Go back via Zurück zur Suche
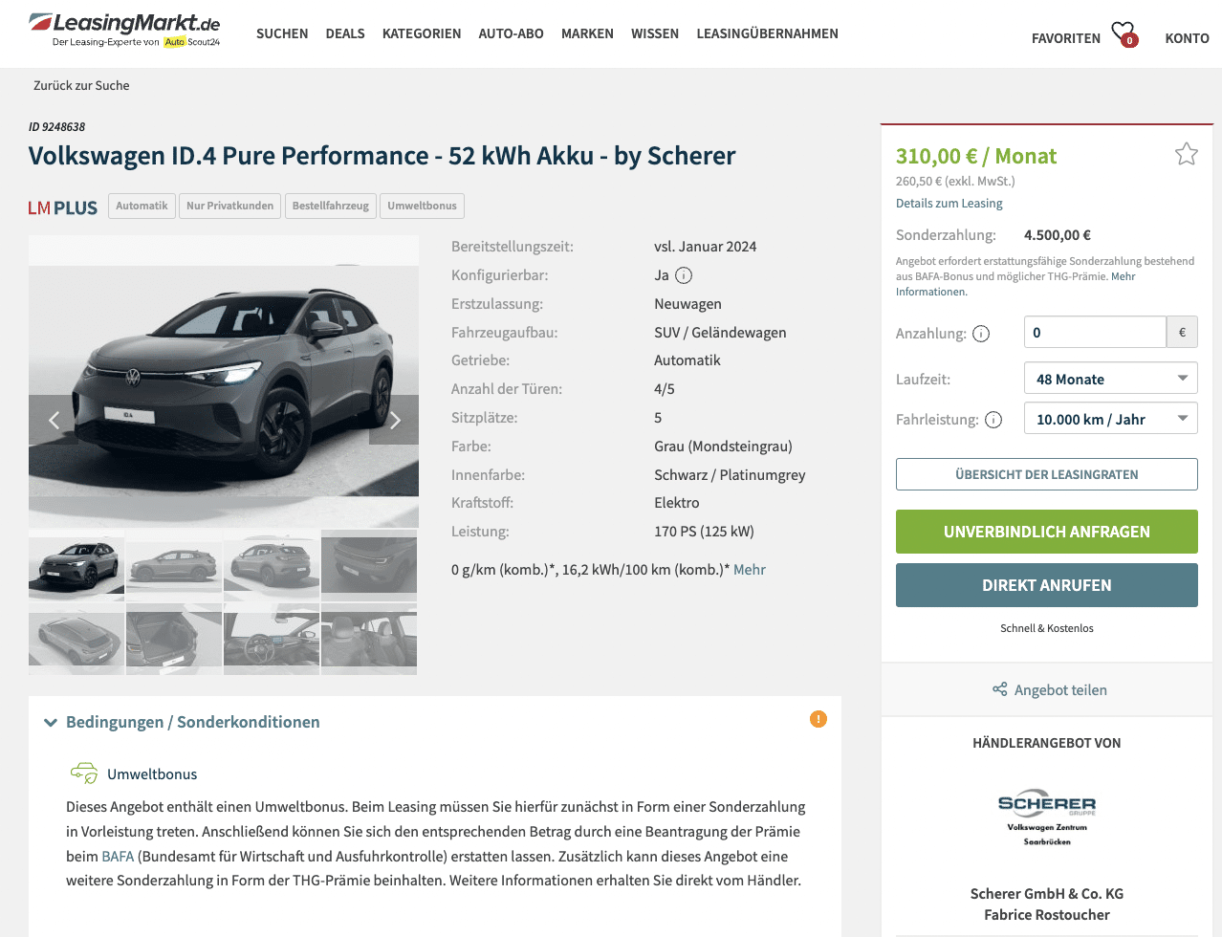This screenshot has height=937, width=1222. pyautogui.click(x=81, y=85)
